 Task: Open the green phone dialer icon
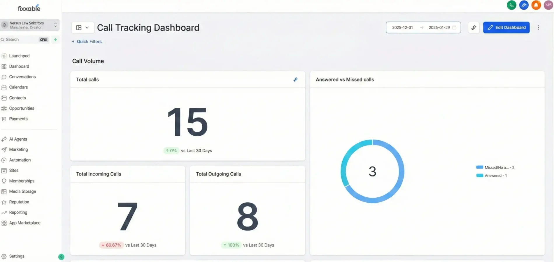tap(511, 5)
